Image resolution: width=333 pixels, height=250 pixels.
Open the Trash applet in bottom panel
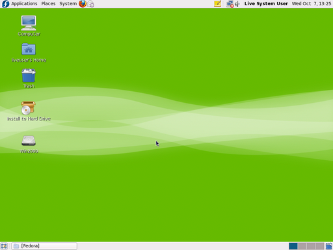328,246
